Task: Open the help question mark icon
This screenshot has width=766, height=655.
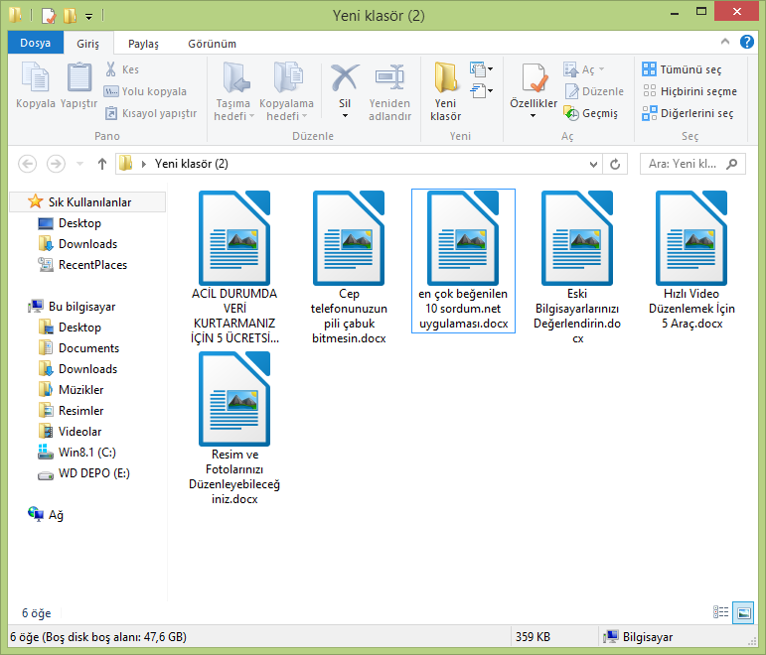Action: click(746, 42)
